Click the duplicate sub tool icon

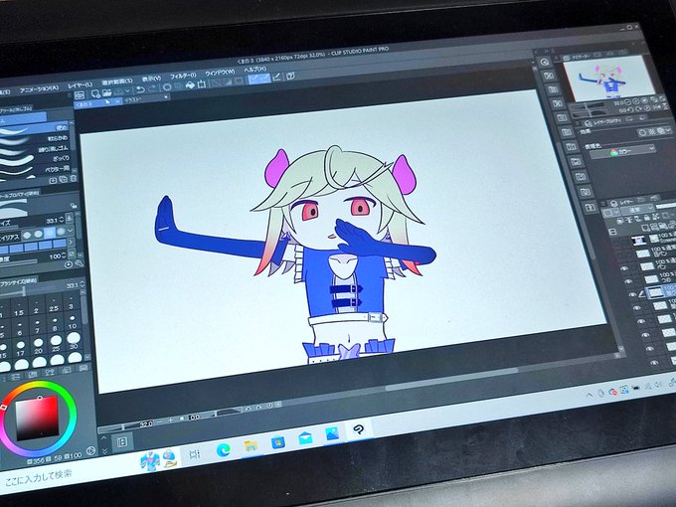click(x=64, y=179)
